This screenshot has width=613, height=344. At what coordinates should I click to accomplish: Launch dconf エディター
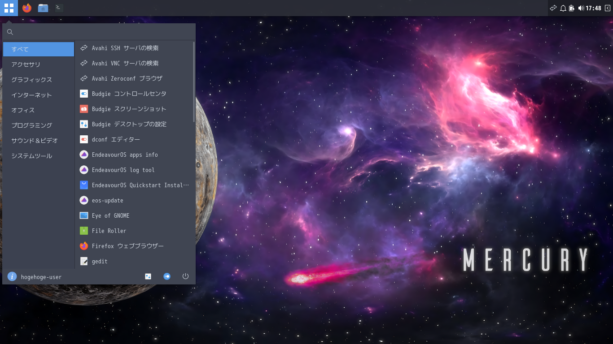pos(134,139)
